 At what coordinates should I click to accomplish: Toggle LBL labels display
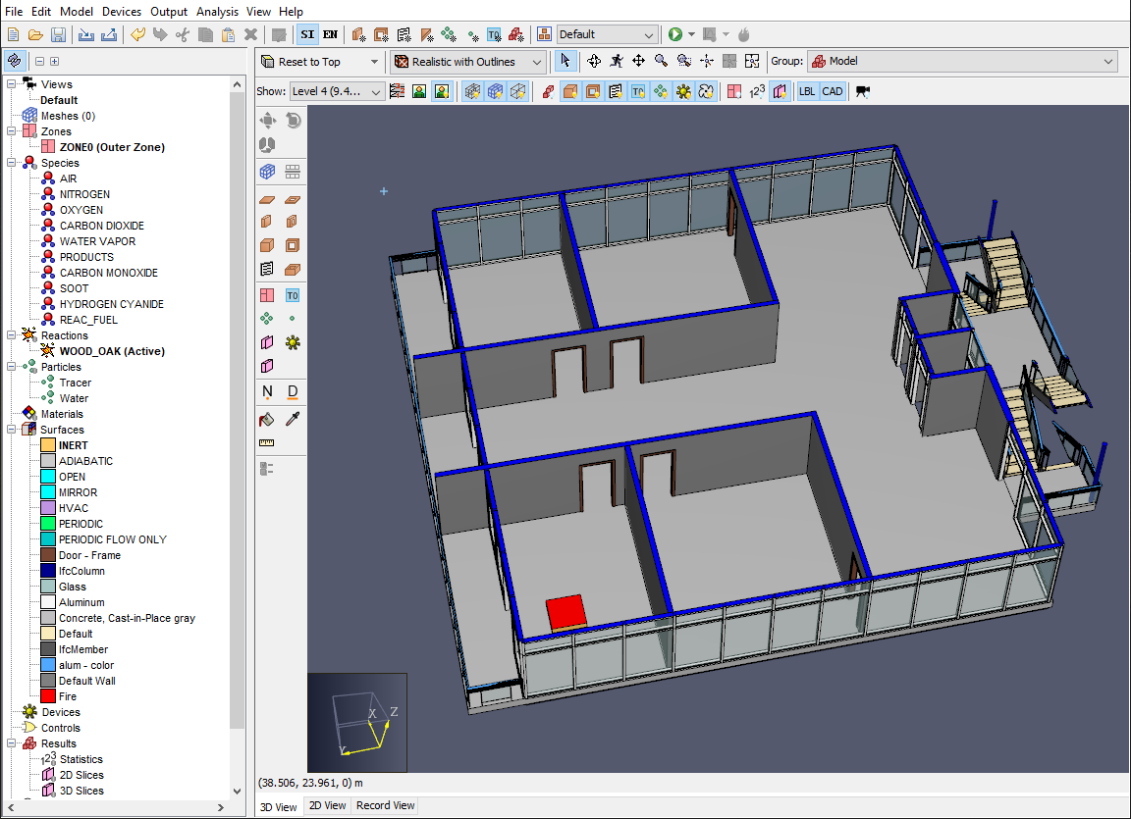click(807, 91)
